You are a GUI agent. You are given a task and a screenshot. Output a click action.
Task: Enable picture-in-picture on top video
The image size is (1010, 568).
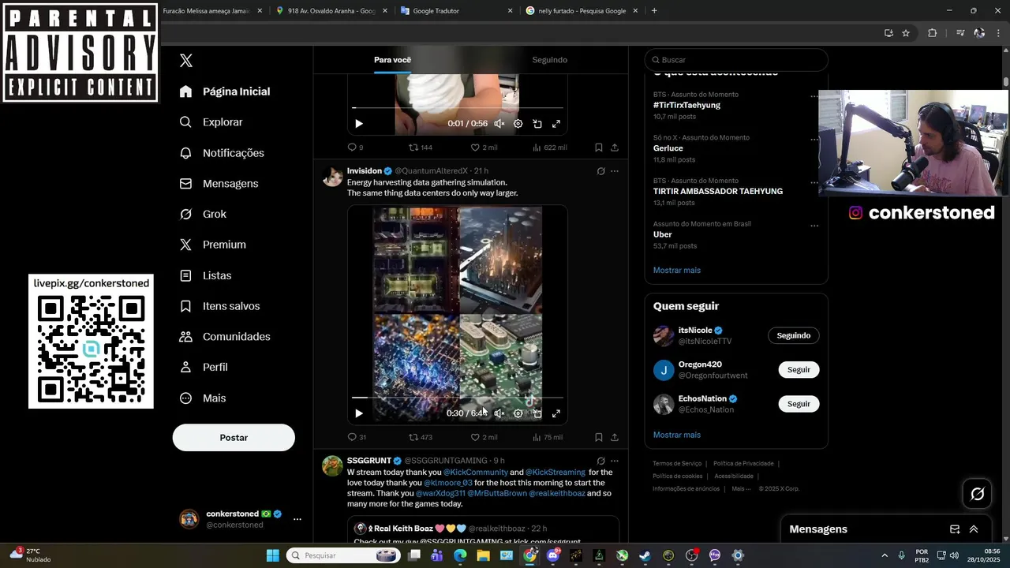[537, 124]
